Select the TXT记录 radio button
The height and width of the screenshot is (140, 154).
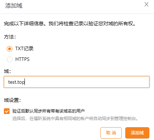10,49
